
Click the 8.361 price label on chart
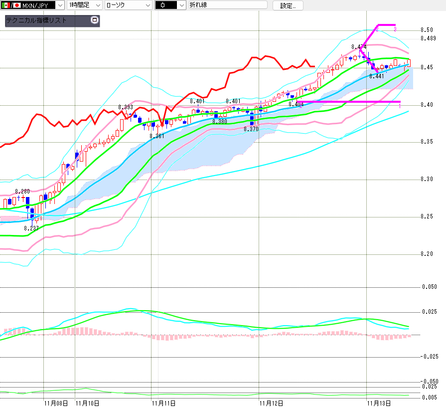157,136
